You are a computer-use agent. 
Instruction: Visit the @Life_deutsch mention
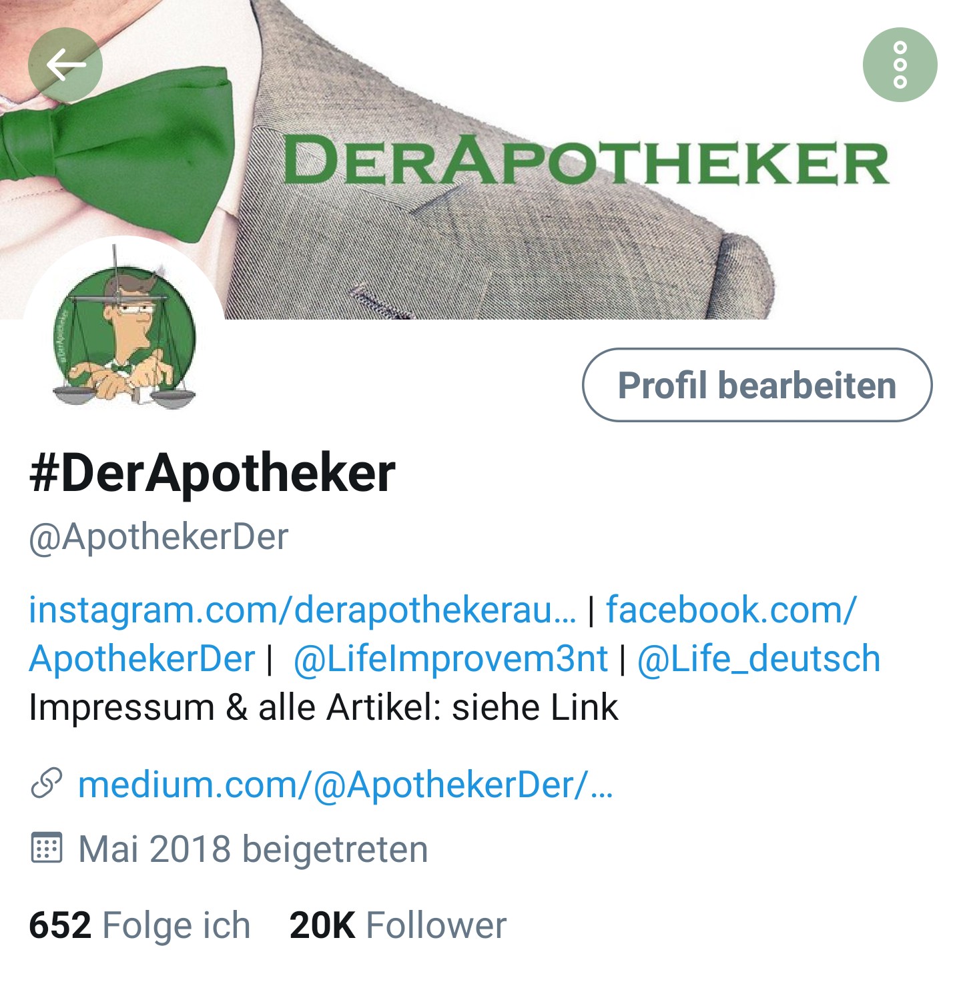(759, 658)
